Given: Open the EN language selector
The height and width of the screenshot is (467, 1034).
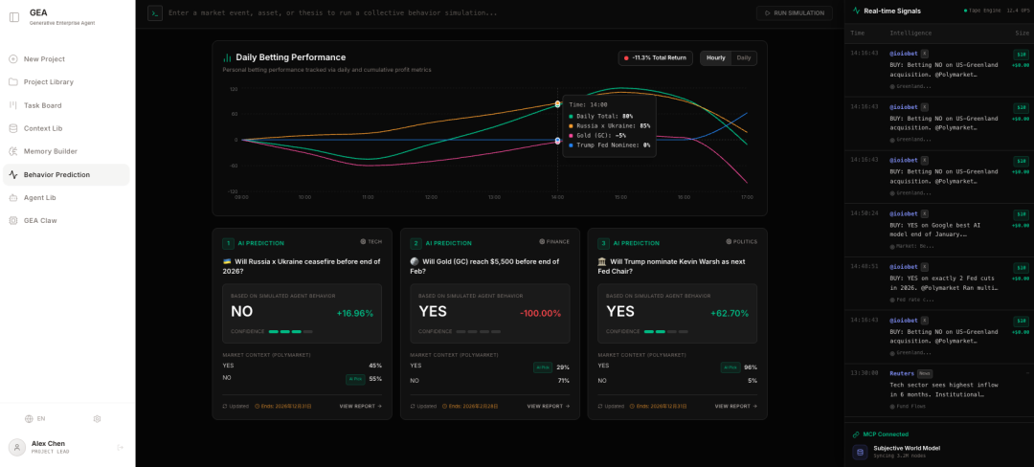Looking at the screenshot, I should point(35,418).
